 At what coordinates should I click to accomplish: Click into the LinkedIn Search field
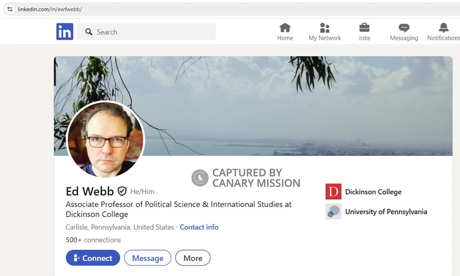click(146, 32)
